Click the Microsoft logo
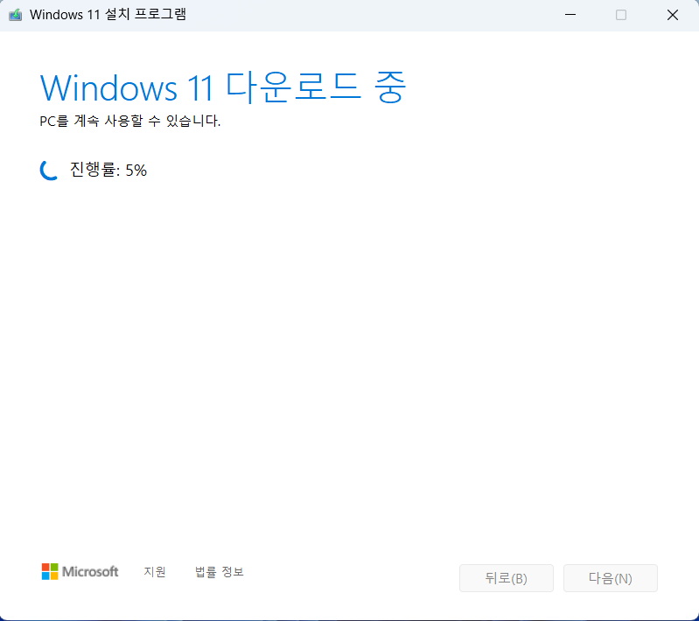The height and width of the screenshot is (621, 699). [x=80, y=571]
